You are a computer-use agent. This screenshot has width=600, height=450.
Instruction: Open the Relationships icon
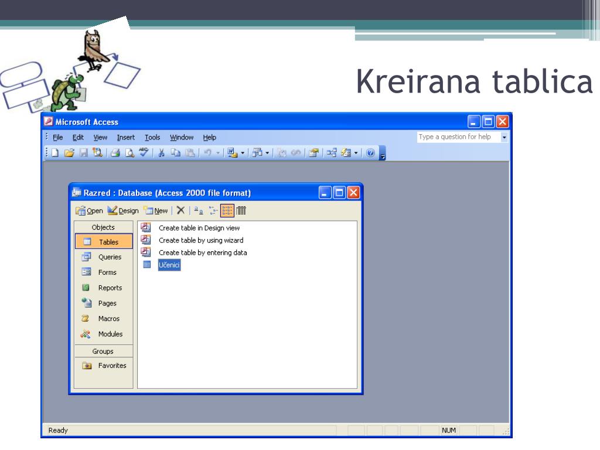[332, 153]
